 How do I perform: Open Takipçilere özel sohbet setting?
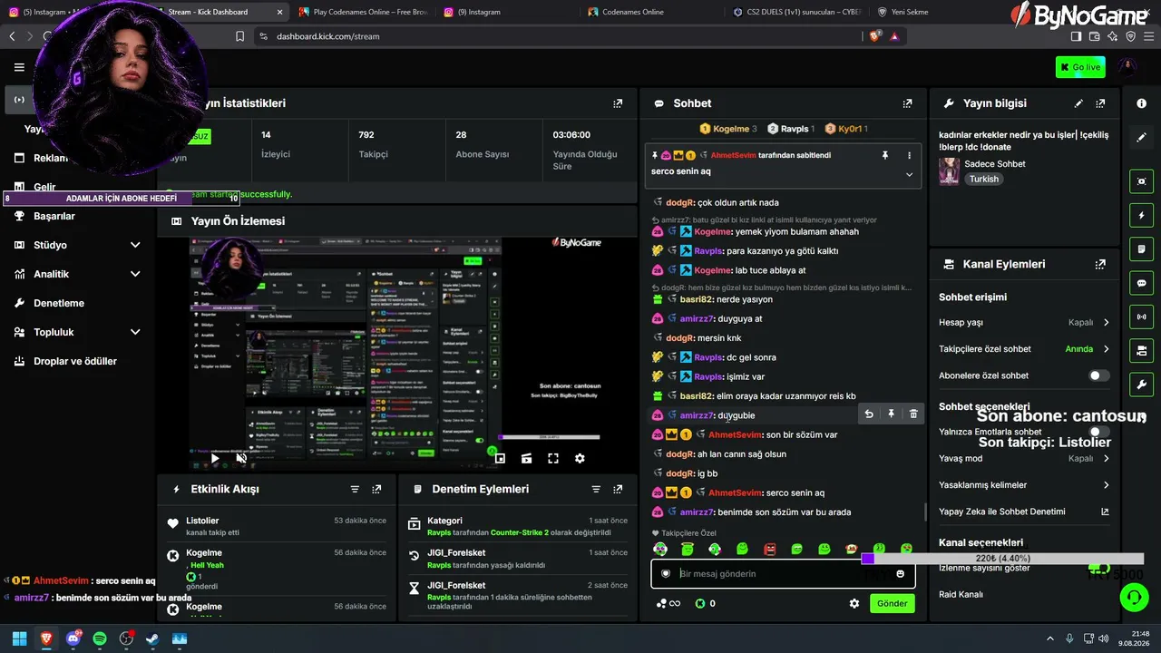pos(1025,349)
